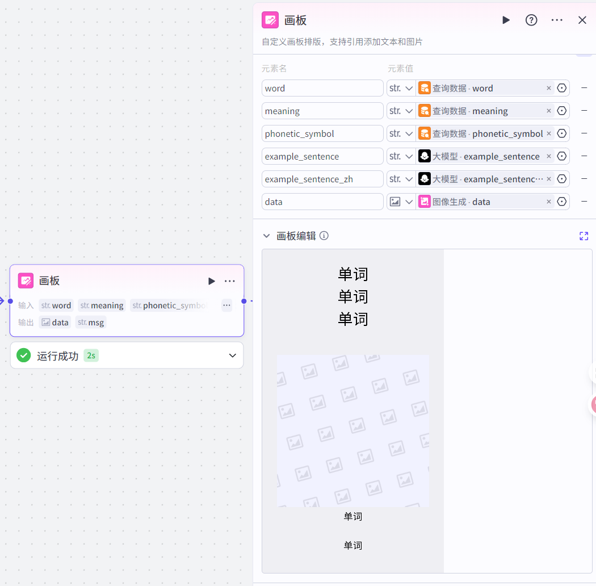Screen dimensions: 596x586
Task: Open help via the question mark icon
Action: (531, 20)
